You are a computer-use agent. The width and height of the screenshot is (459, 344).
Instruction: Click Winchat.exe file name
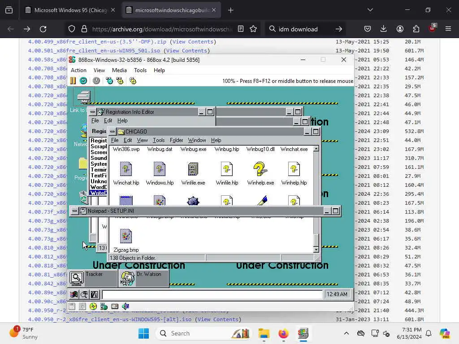pyautogui.click(x=294, y=149)
